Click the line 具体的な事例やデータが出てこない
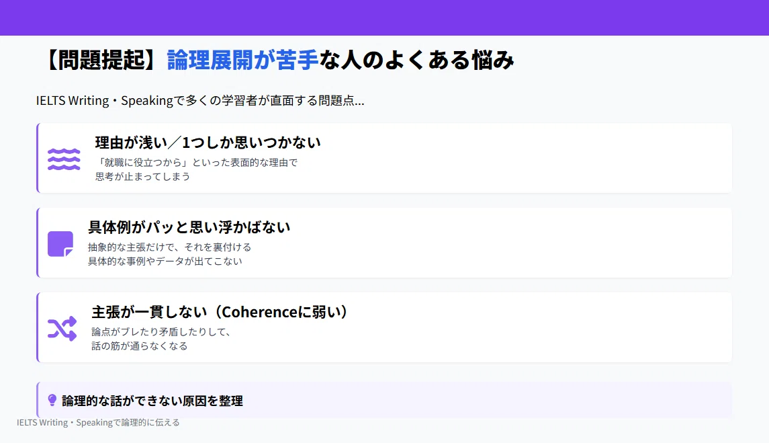The width and height of the screenshot is (769, 443). (x=165, y=261)
